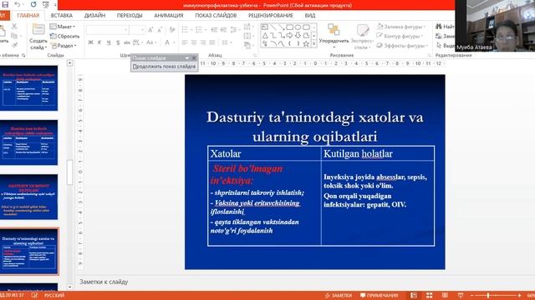Click the Format Painter brush icon
Viewport: 535px width, 300px height.
tap(14, 45)
